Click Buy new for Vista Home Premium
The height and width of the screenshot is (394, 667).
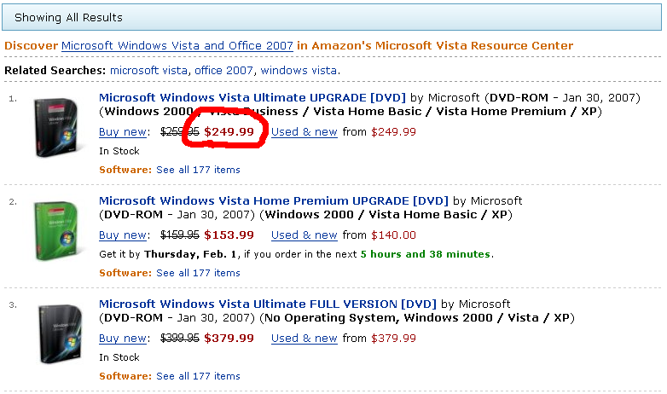click(123, 235)
